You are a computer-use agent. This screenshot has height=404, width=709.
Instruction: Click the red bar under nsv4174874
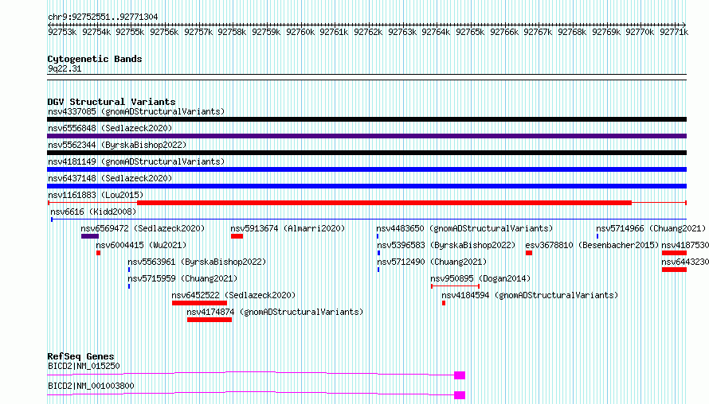(210, 320)
